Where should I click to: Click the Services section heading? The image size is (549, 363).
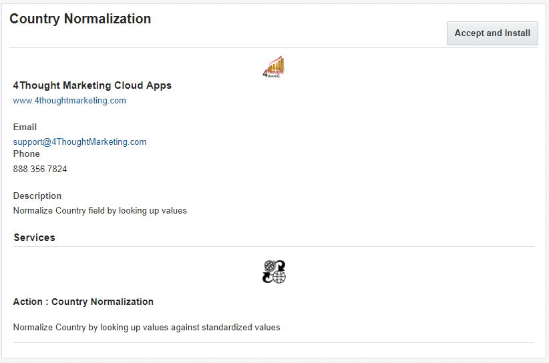(34, 238)
